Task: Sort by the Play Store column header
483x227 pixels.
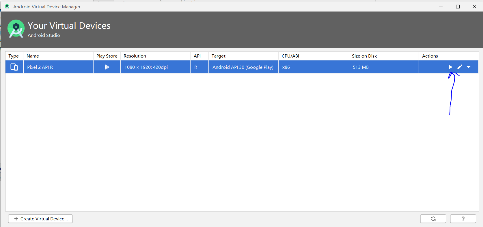Action: tap(107, 56)
